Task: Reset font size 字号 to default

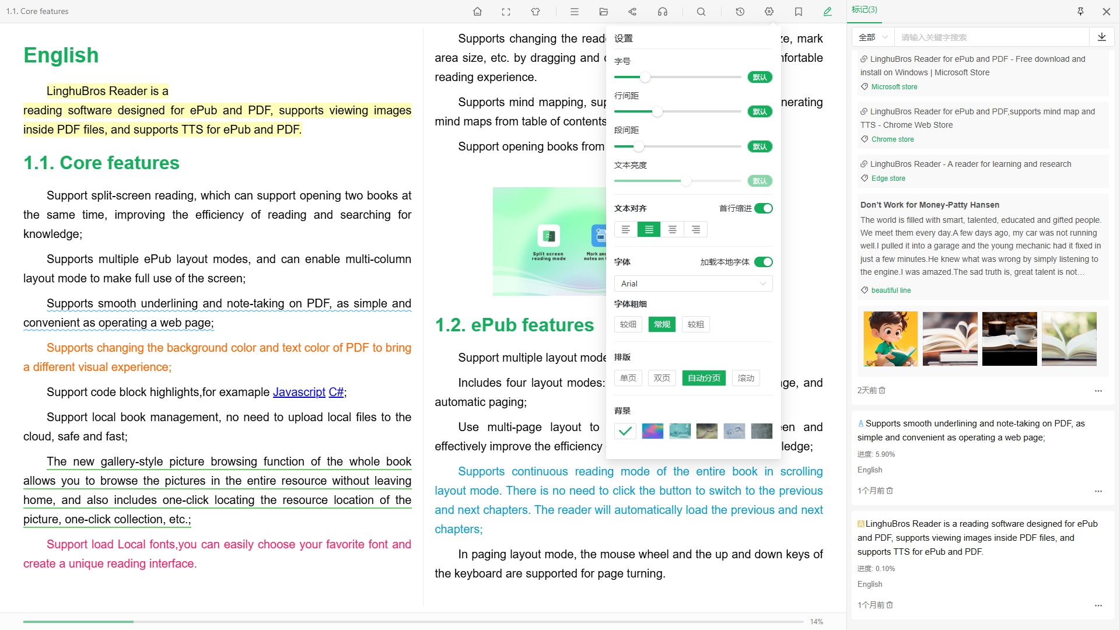Action: point(760,77)
